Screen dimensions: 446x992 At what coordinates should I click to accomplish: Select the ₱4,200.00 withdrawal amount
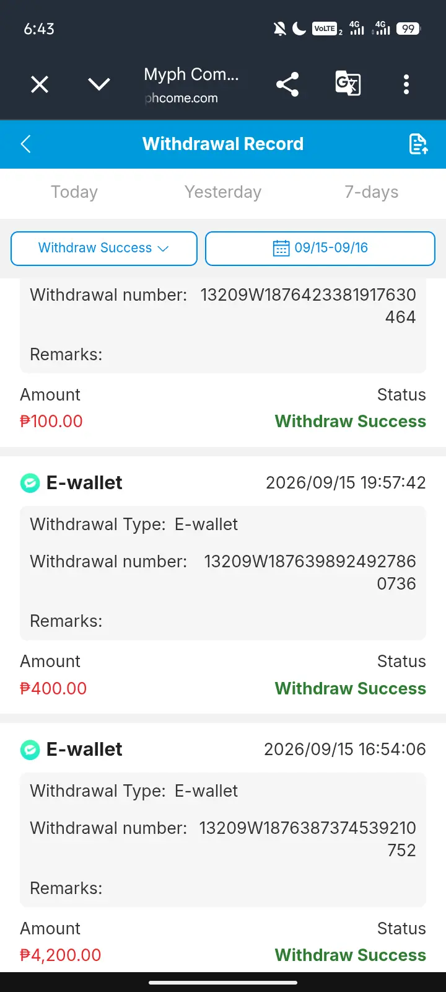(61, 955)
